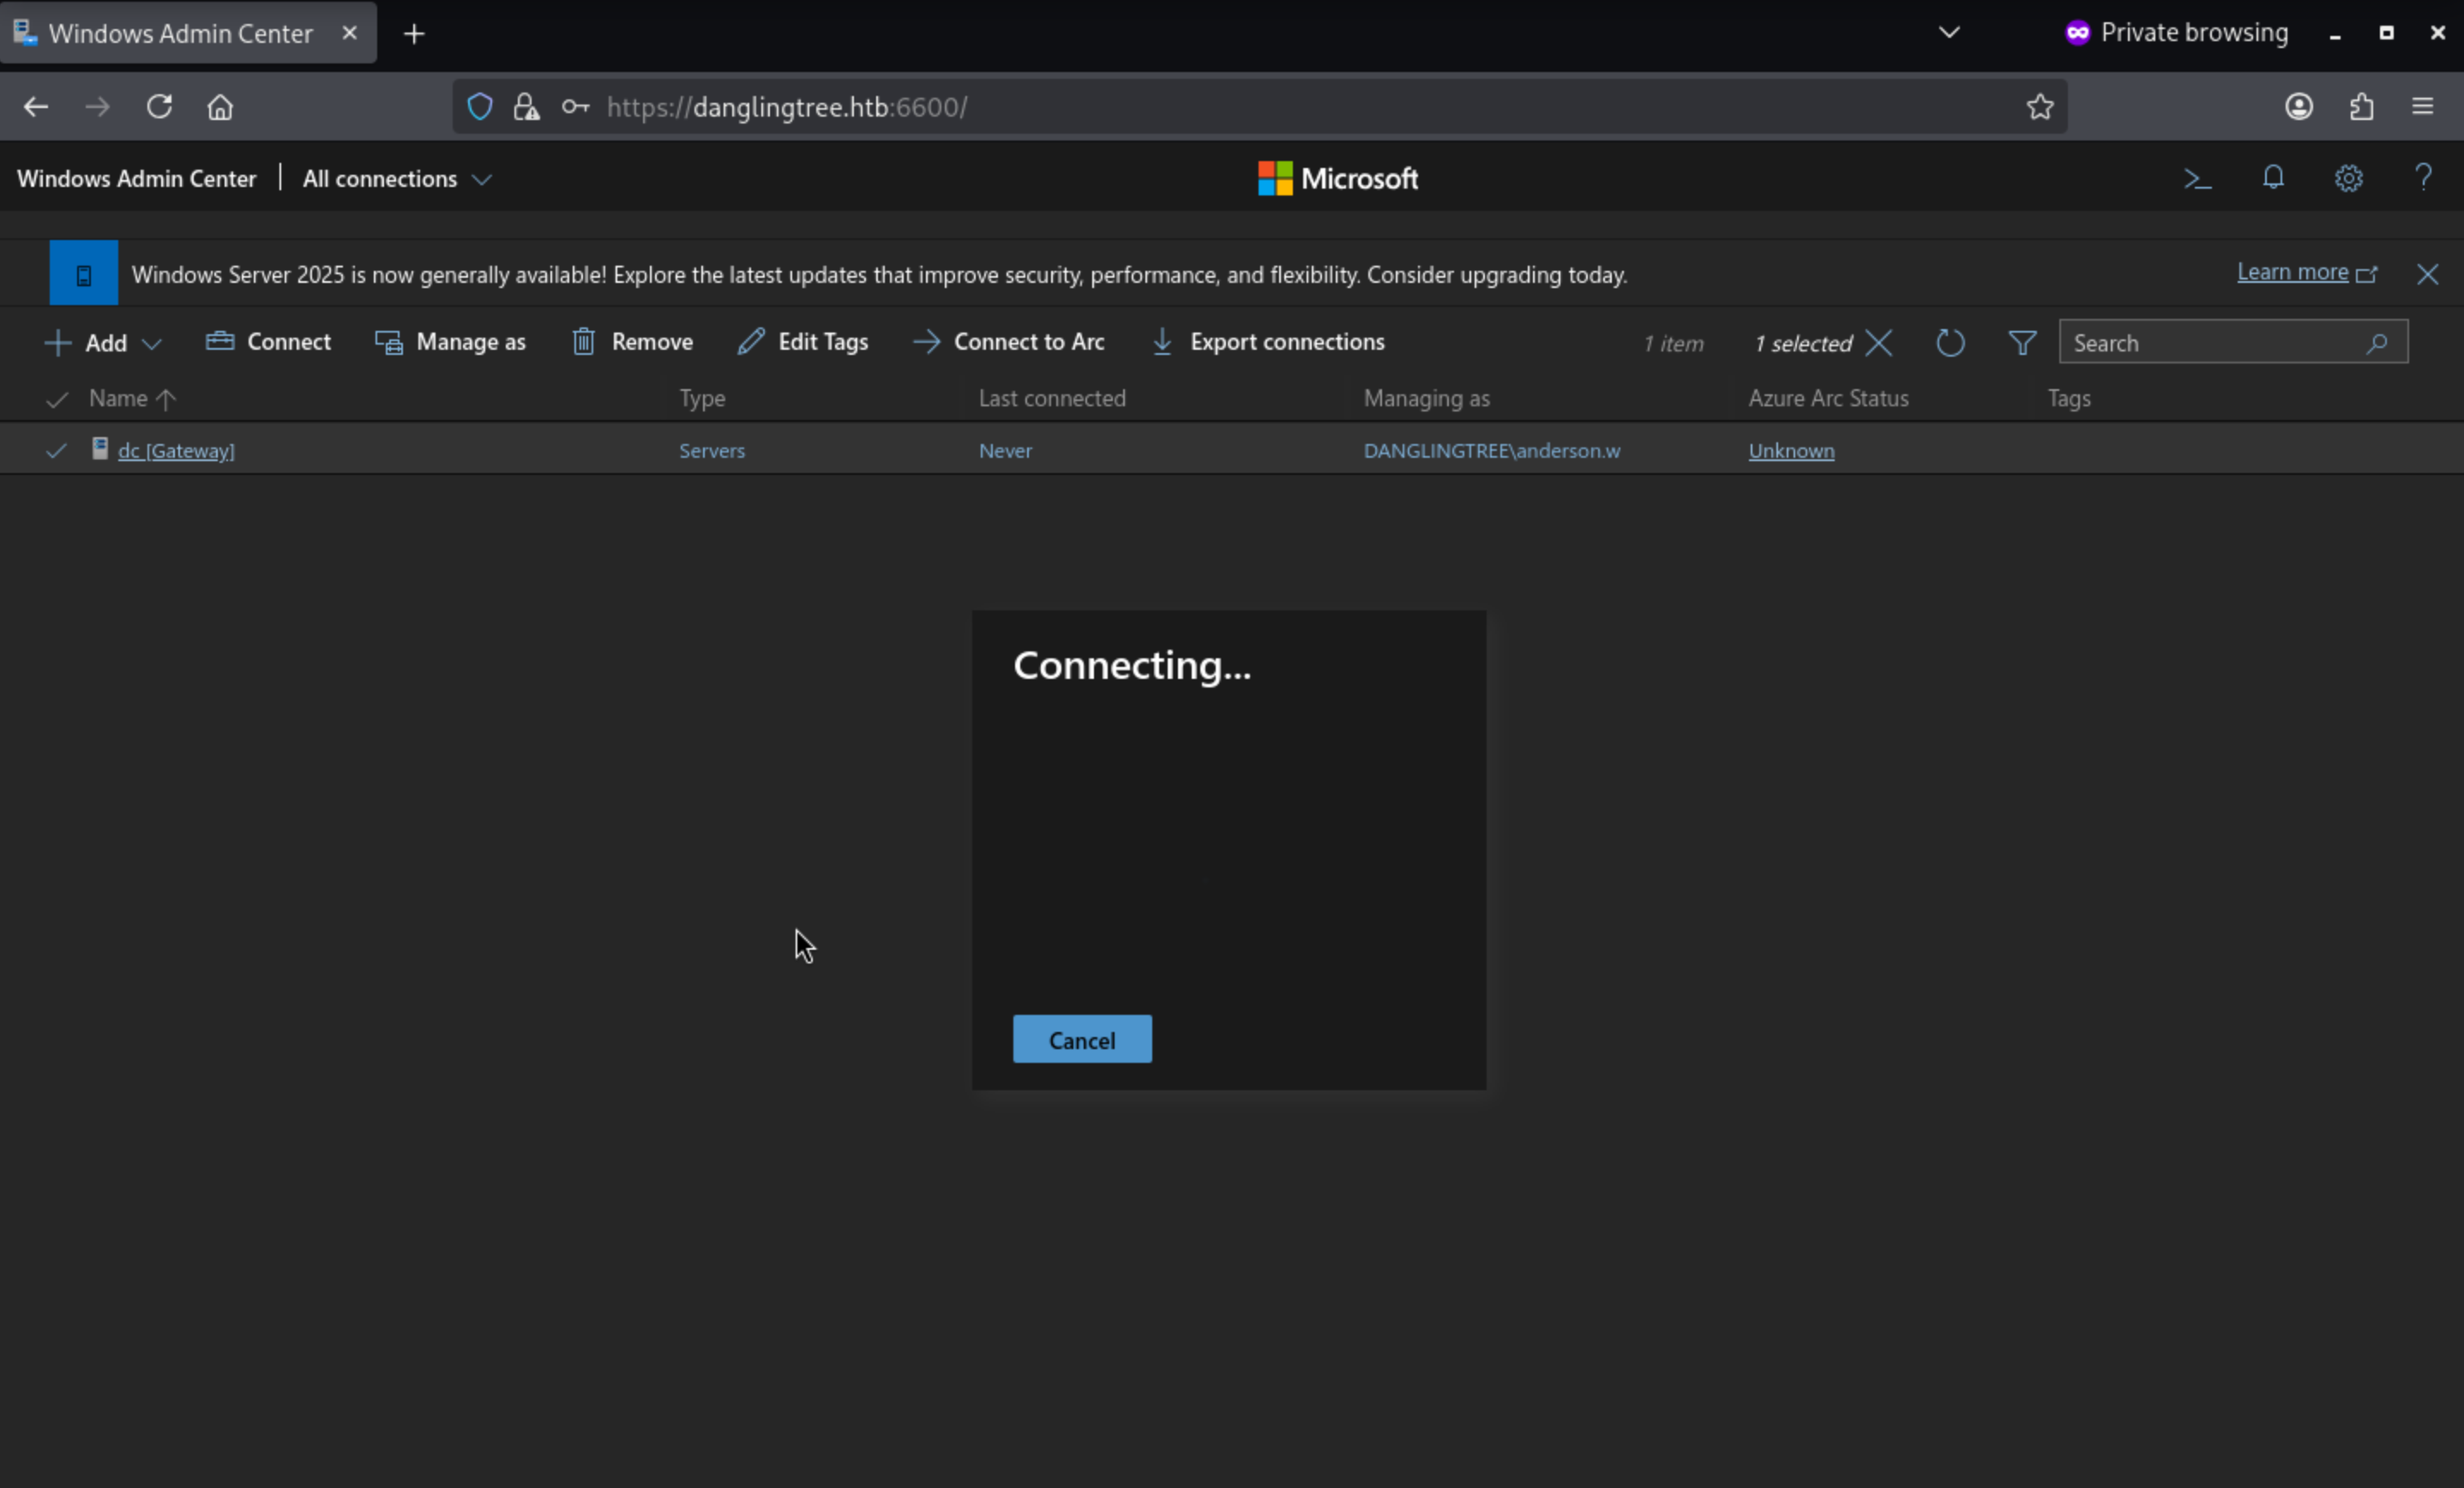Click the server icon beside dc [Gateway]
Image resolution: width=2464 pixels, height=1488 pixels.
point(100,448)
